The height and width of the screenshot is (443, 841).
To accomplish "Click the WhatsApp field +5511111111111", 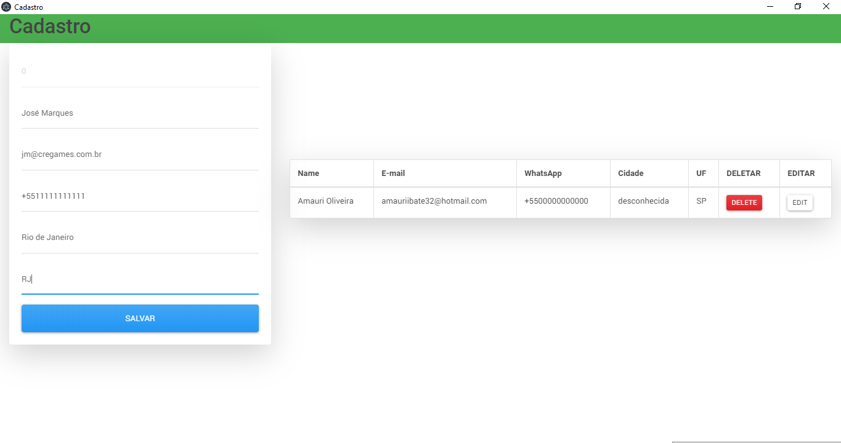I will pos(140,196).
